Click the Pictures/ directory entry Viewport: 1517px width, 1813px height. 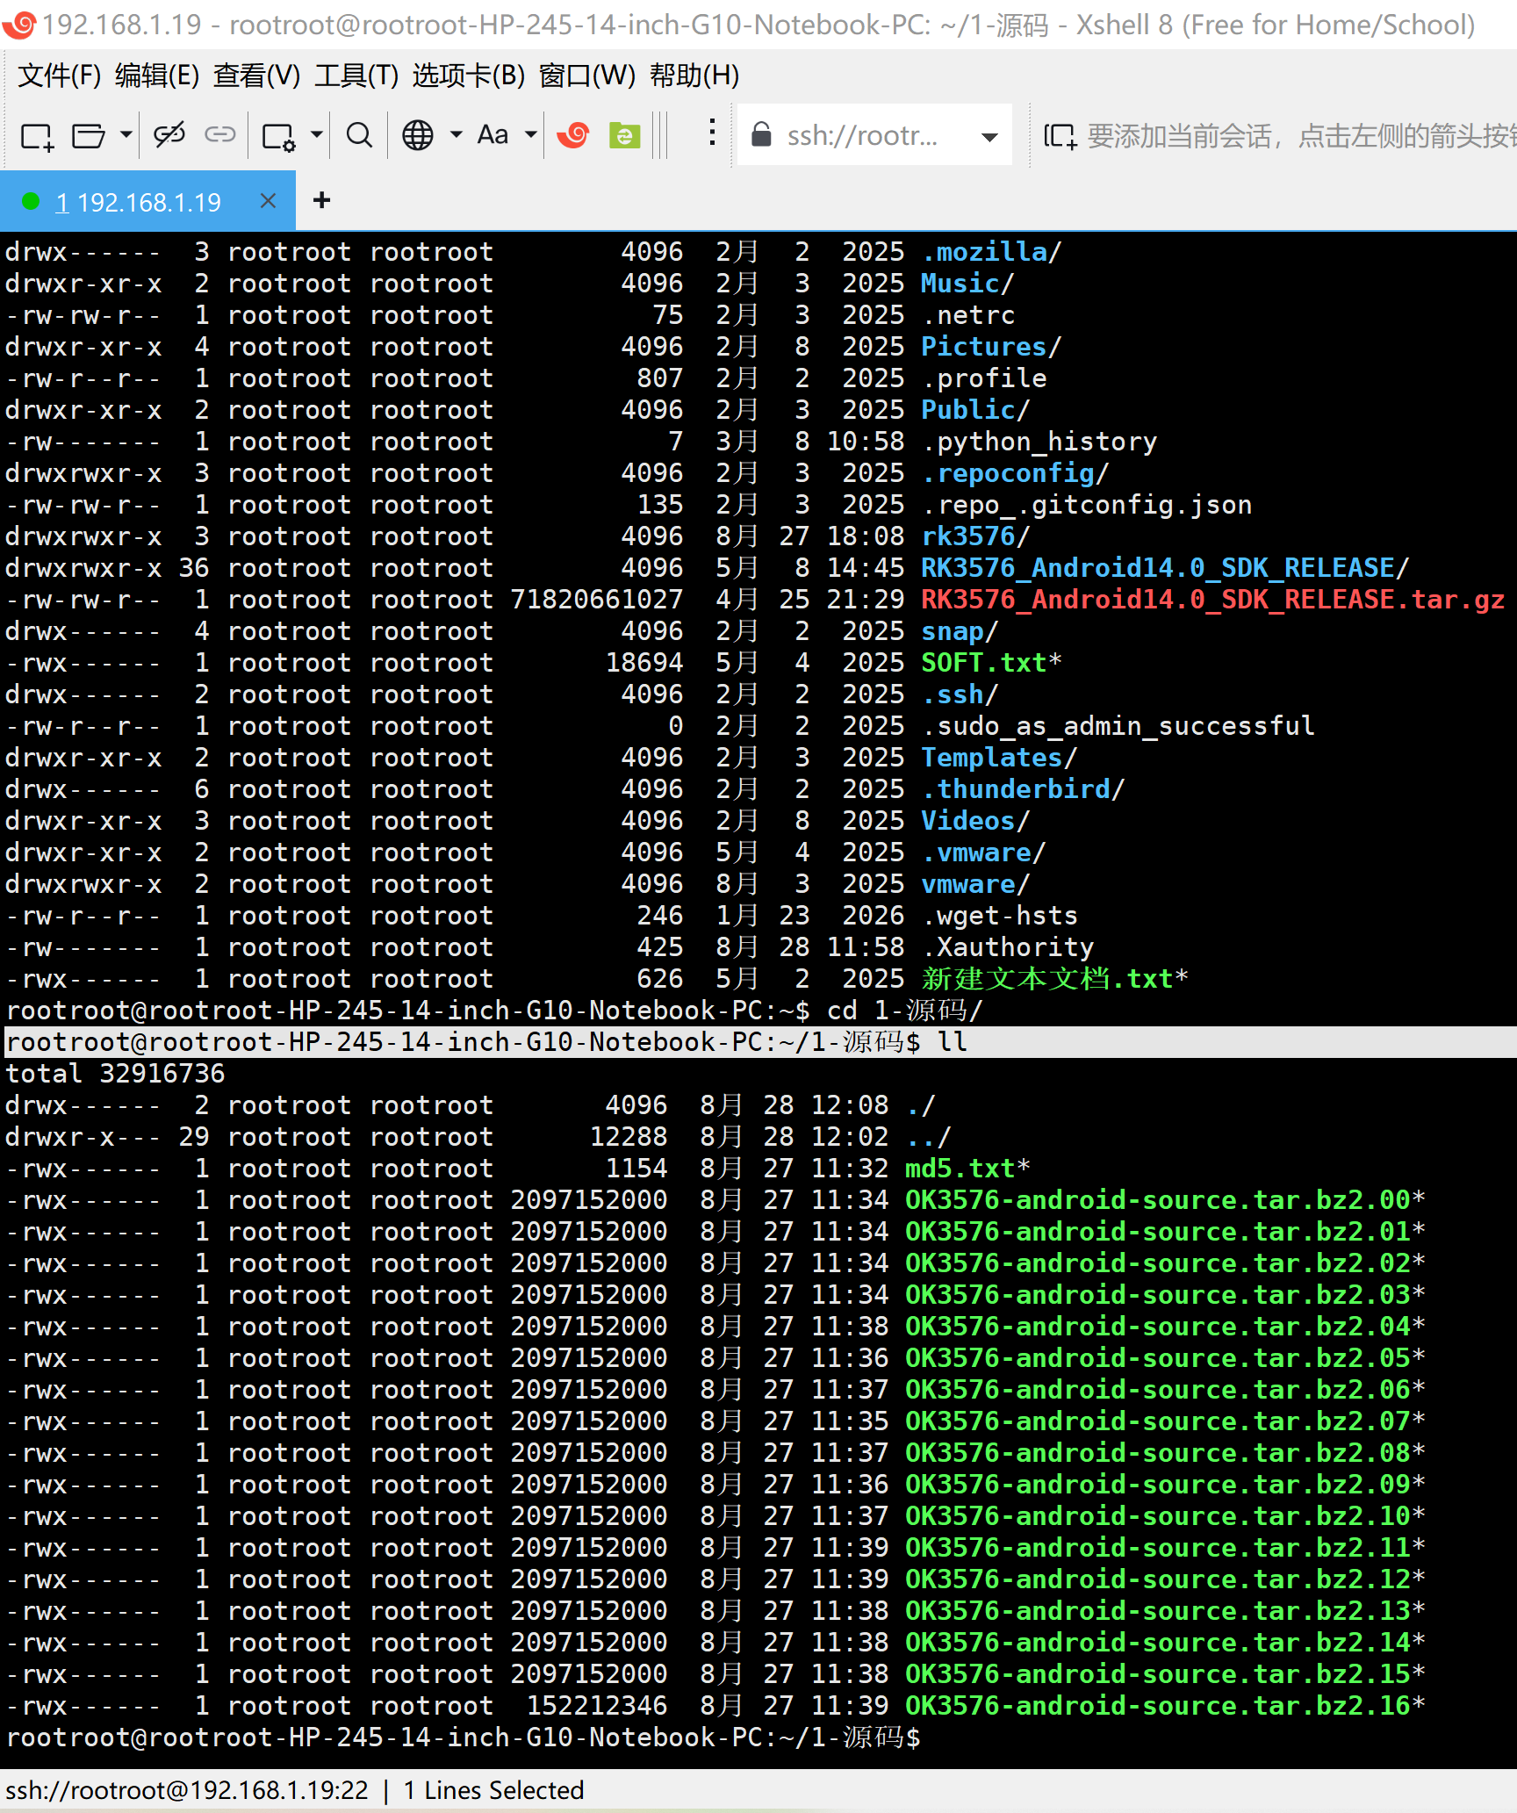pyautogui.click(x=991, y=347)
